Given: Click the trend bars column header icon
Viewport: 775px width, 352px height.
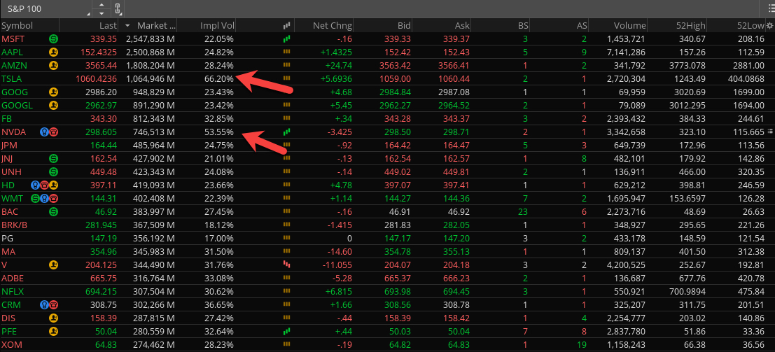Looking at the screenshot, I should click(286, 25).
